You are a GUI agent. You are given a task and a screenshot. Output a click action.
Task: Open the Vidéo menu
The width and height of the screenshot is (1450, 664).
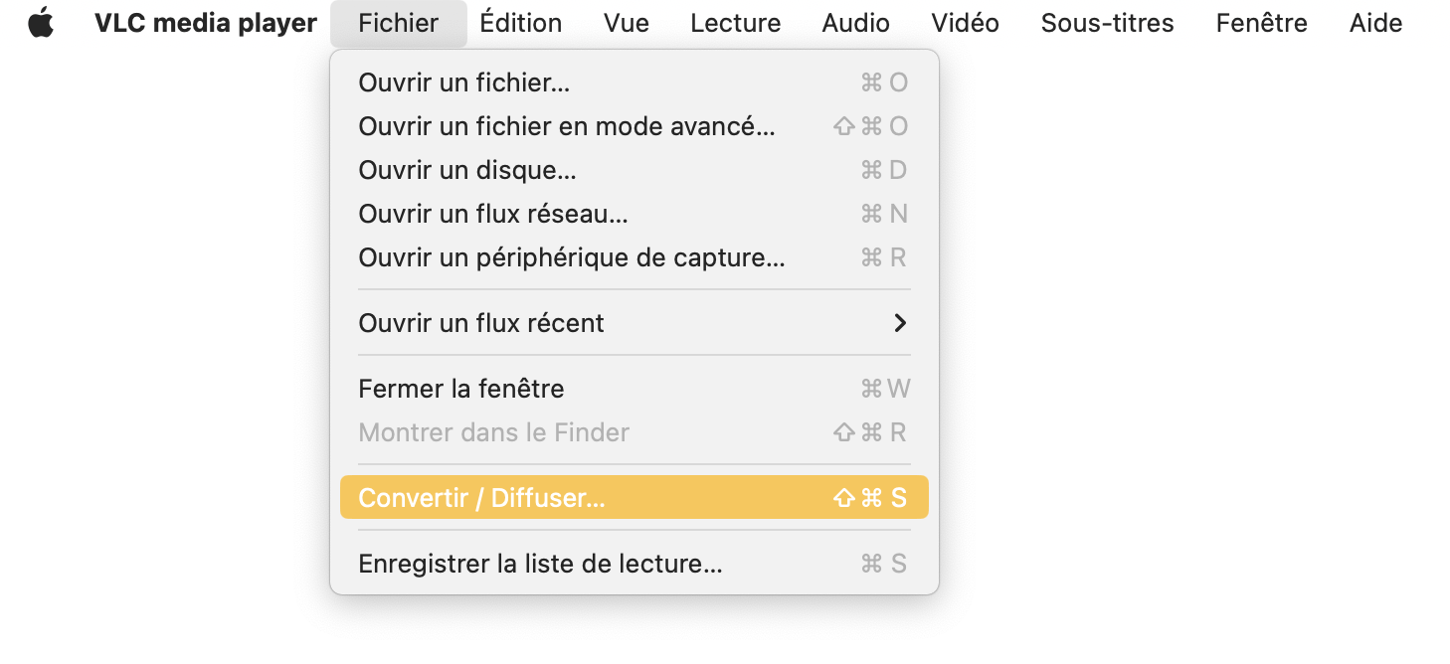coord(965,23)
